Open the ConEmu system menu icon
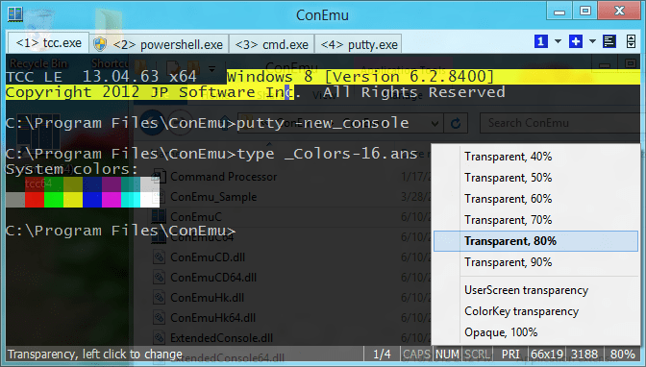The width and height of the screenshot is (646, 367). 15,14
